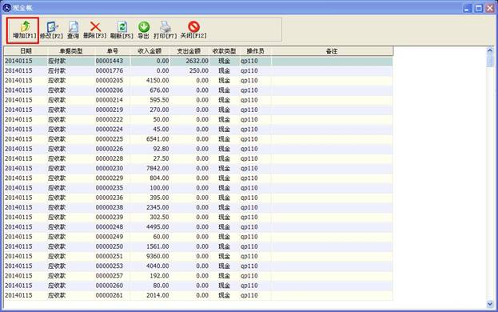Open the 修改[F2] edit tool

51,30
